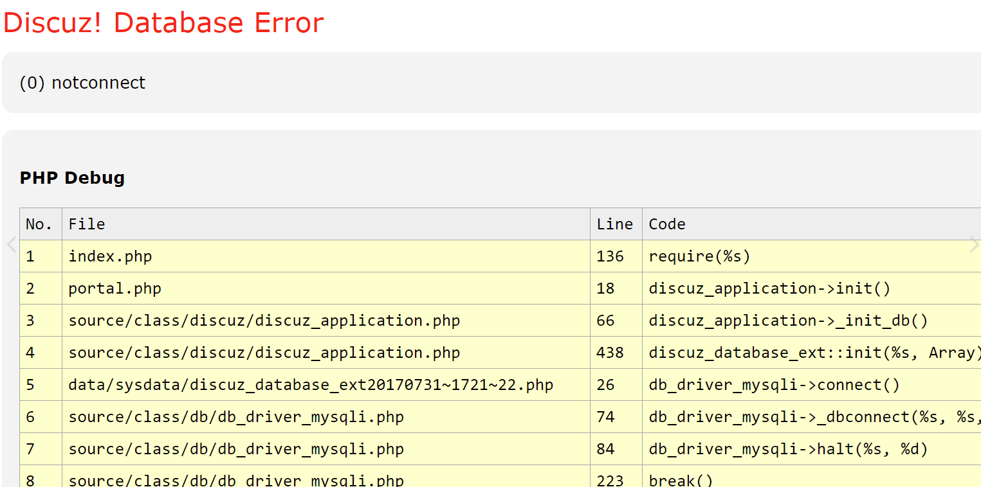
Task: Click row number 1 cell
Action: (x=41, y=256)
